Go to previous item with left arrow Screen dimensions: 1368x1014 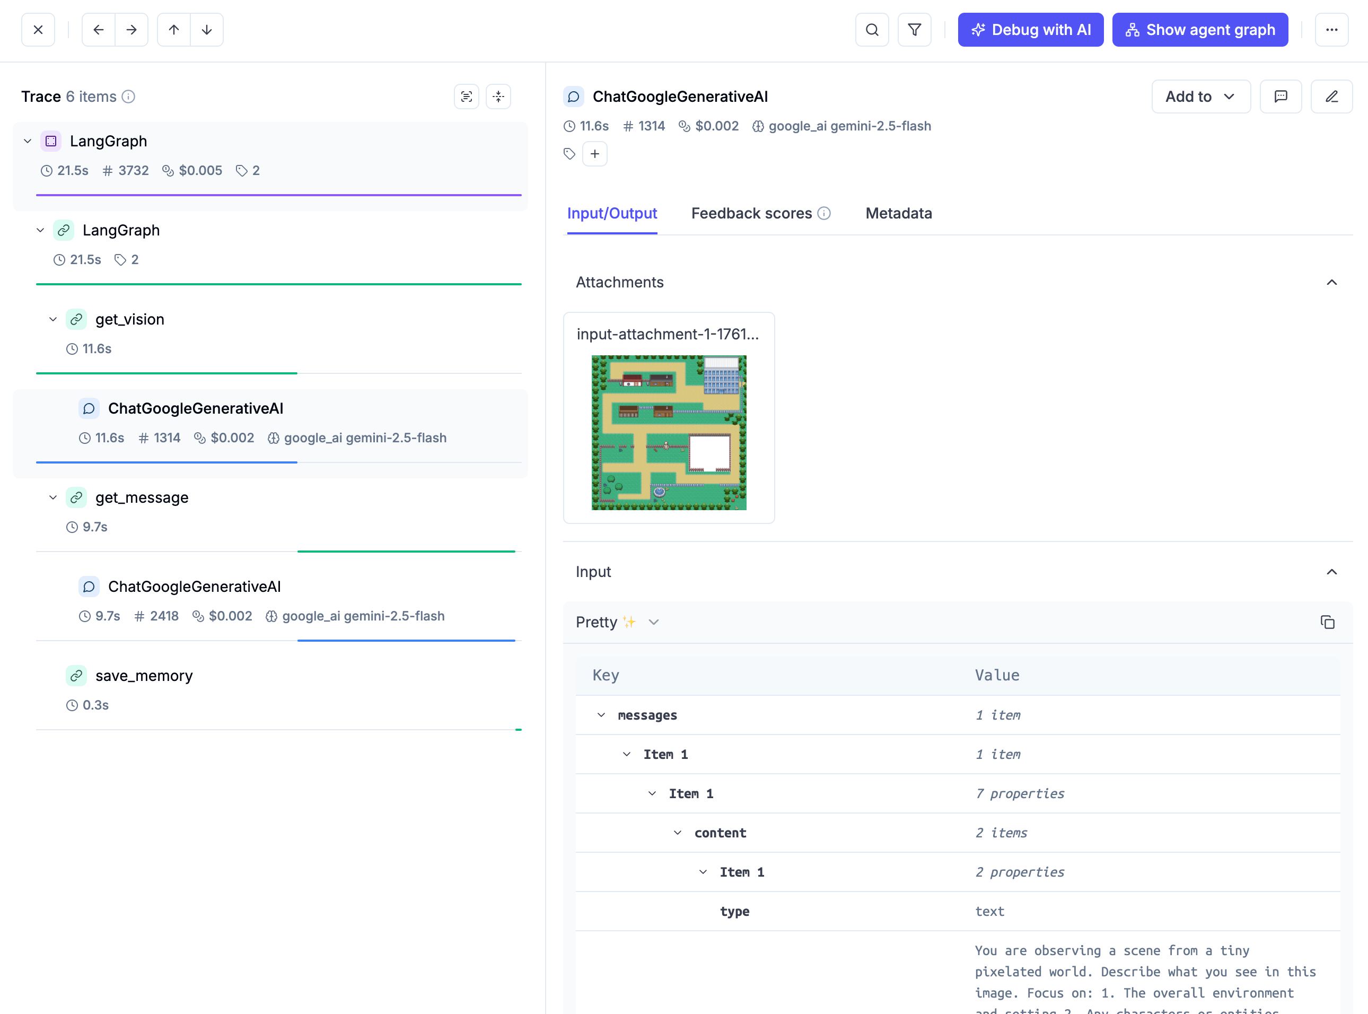98,30
